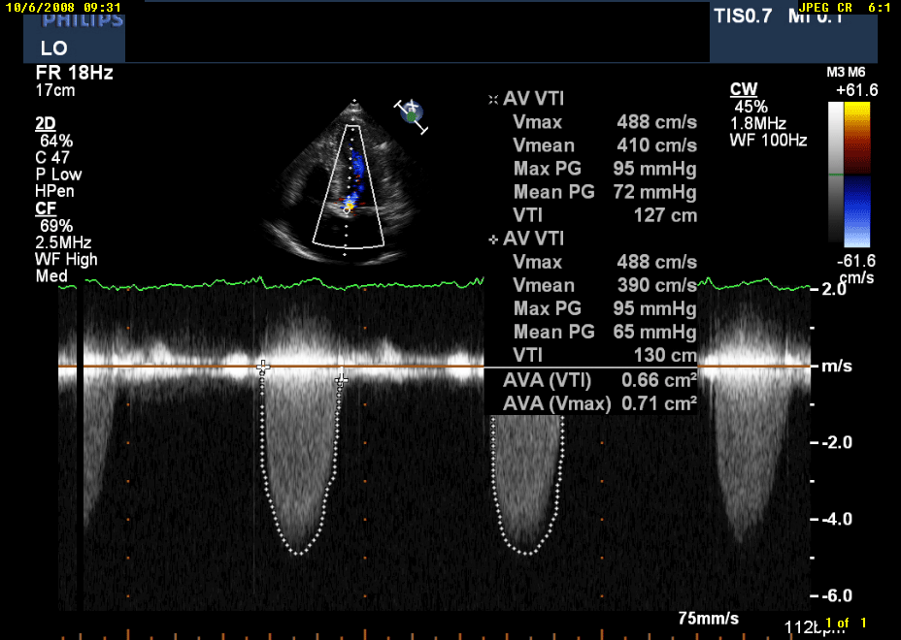
Task: Select the 2D mode label
Action: pos(46,123)
